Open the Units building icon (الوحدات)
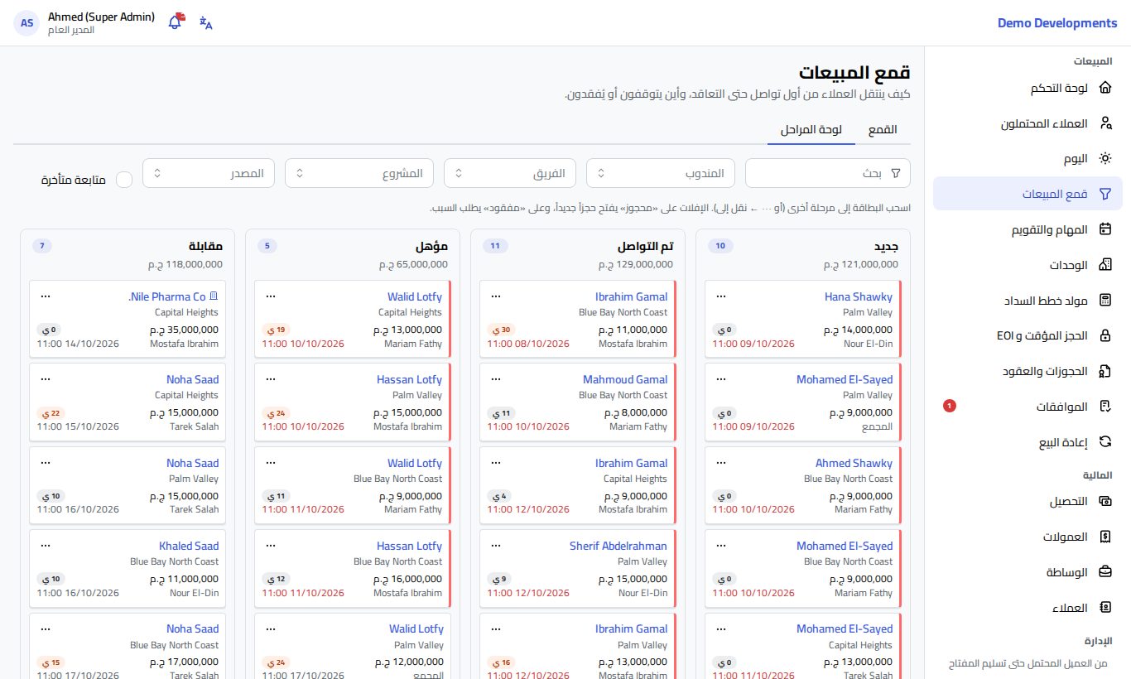The width and height of the screenshot is (1131, 679). tap(1105, 265)
